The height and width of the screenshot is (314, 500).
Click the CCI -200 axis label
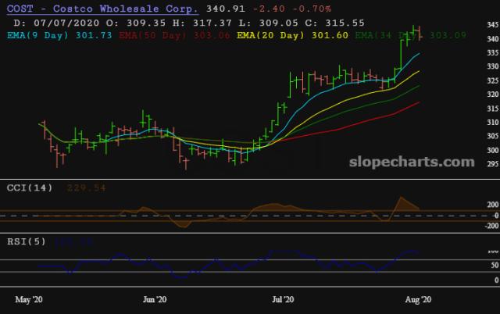coord(491,226)
